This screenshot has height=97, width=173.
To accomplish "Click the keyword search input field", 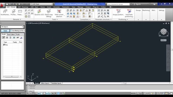I will tap(118, 4).
